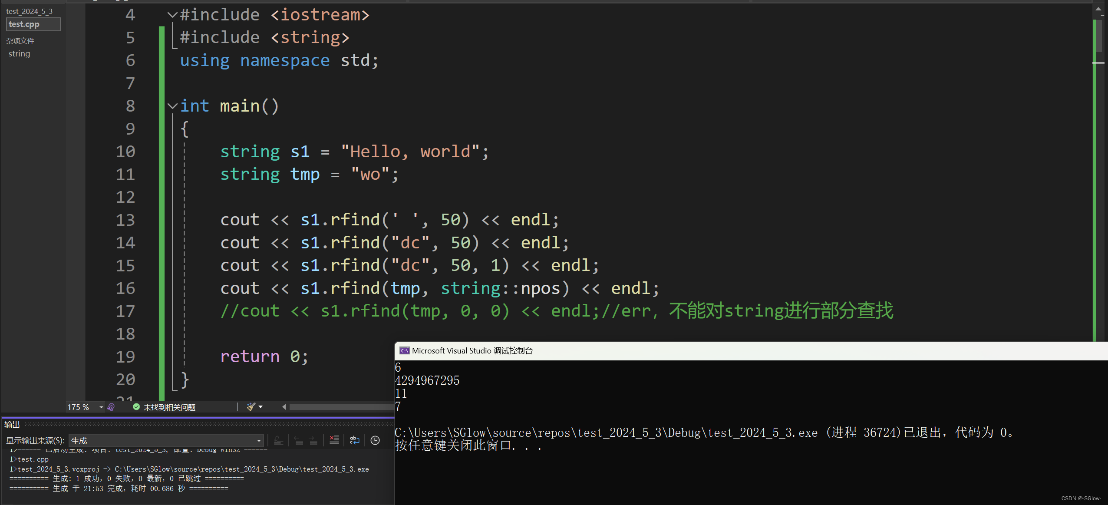Click the code cleanup broom icon
This screenshot has width=1108, height=505.
[x=251, y=407]
